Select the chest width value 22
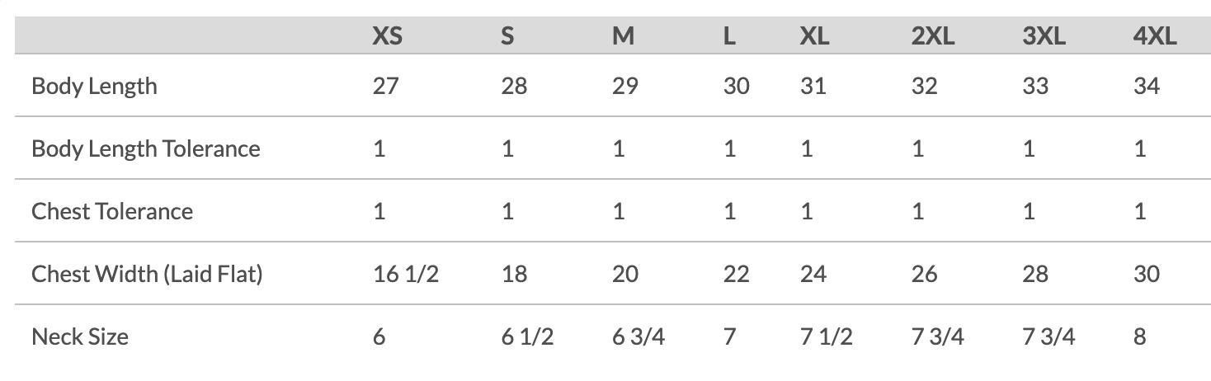The width and height of the screenshot is (1211, 381). tap(736, 274)
